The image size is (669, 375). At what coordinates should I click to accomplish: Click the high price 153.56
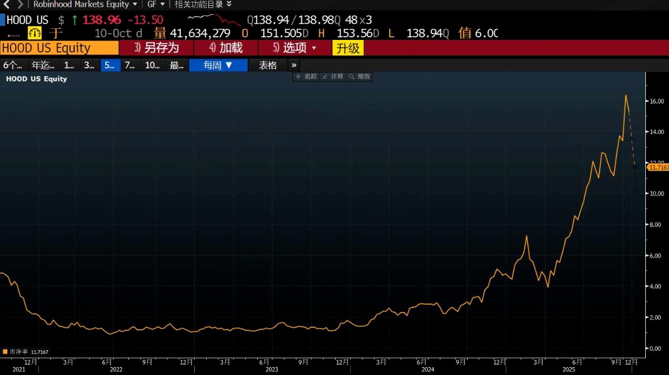354,34
